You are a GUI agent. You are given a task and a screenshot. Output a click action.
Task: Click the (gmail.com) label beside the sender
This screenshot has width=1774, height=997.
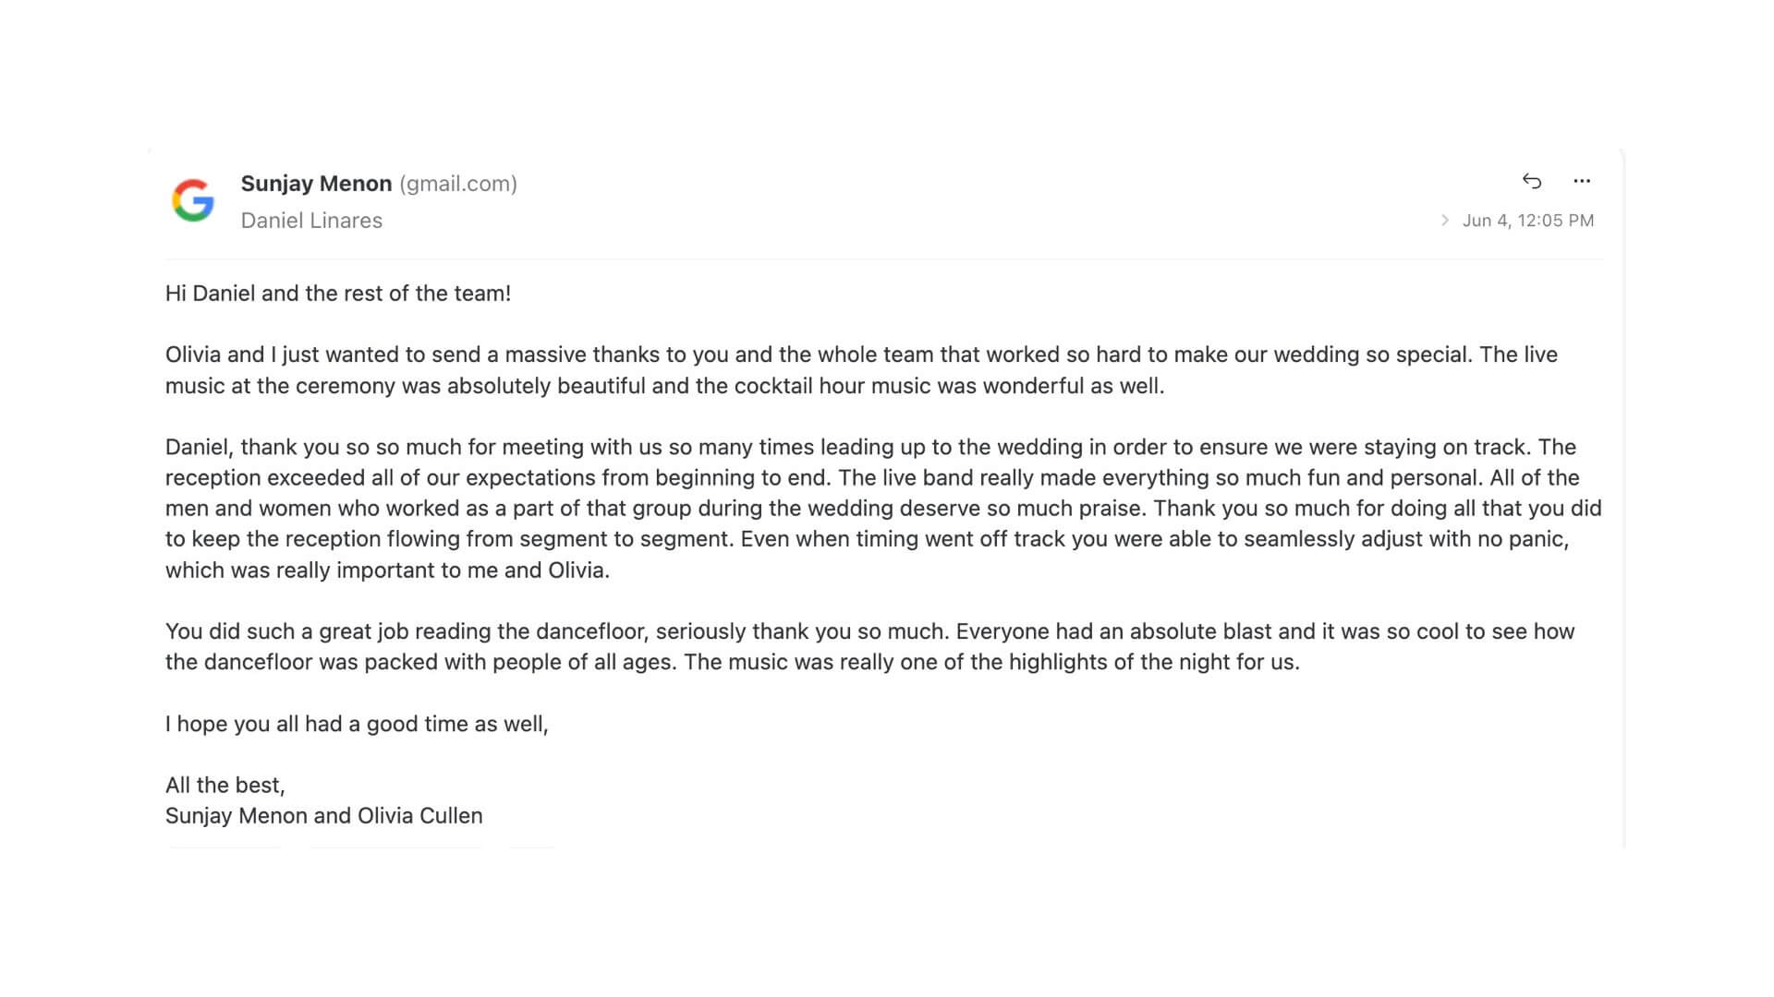click(x=457, y=183)
